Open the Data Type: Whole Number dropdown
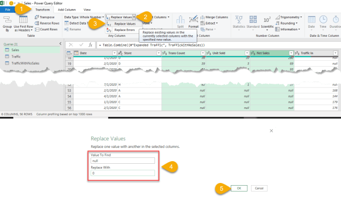Screen dimensions: 341x199 [84, 17]
